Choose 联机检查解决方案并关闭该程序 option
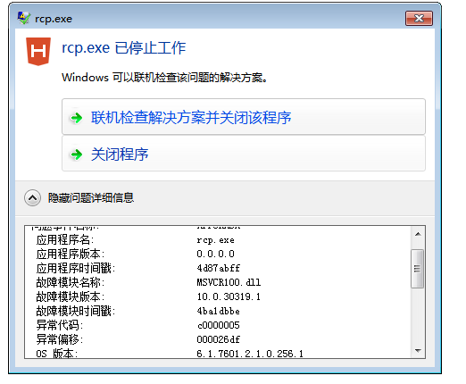Viewport: 466px width, 384px height. pos(244,117)
